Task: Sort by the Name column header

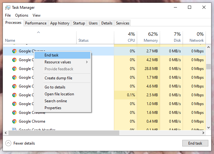Action: [x=40, y=38]
